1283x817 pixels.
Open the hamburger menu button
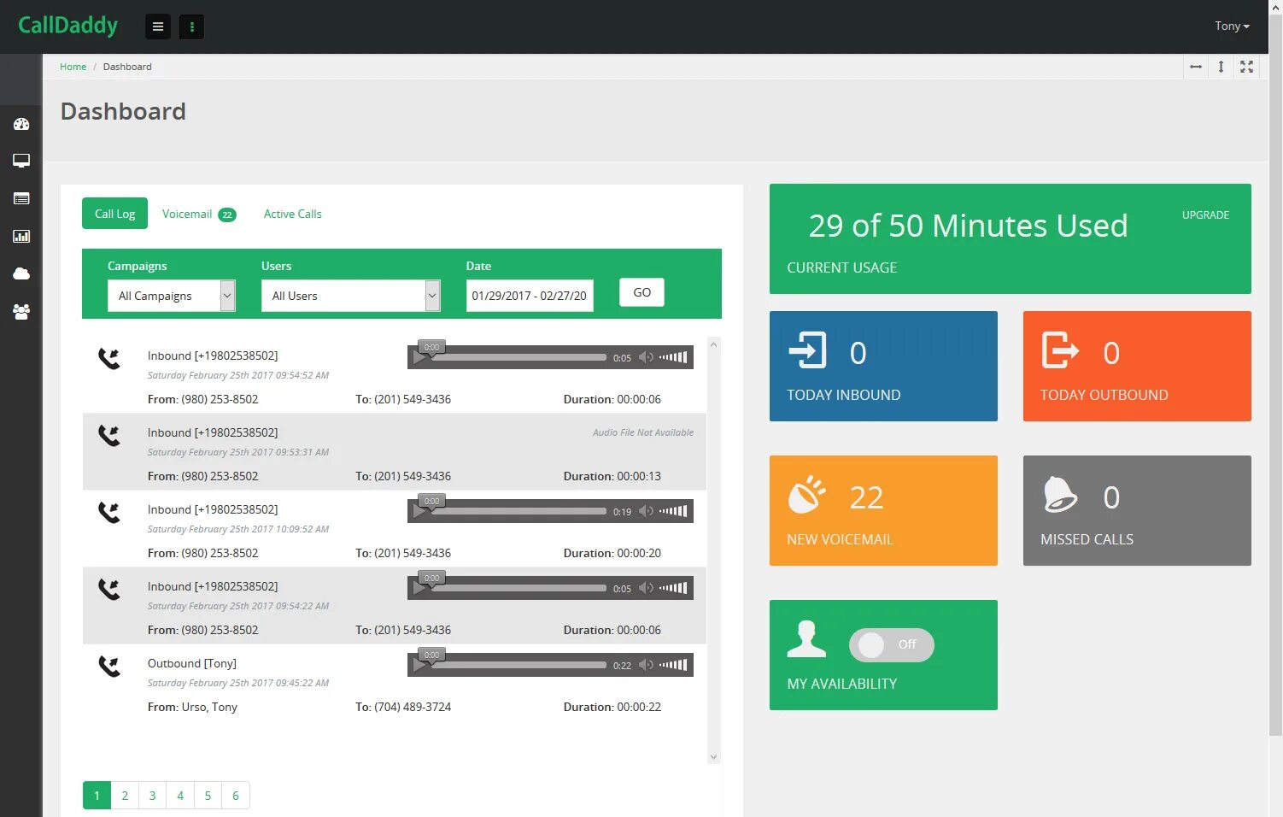coord(158,26)
